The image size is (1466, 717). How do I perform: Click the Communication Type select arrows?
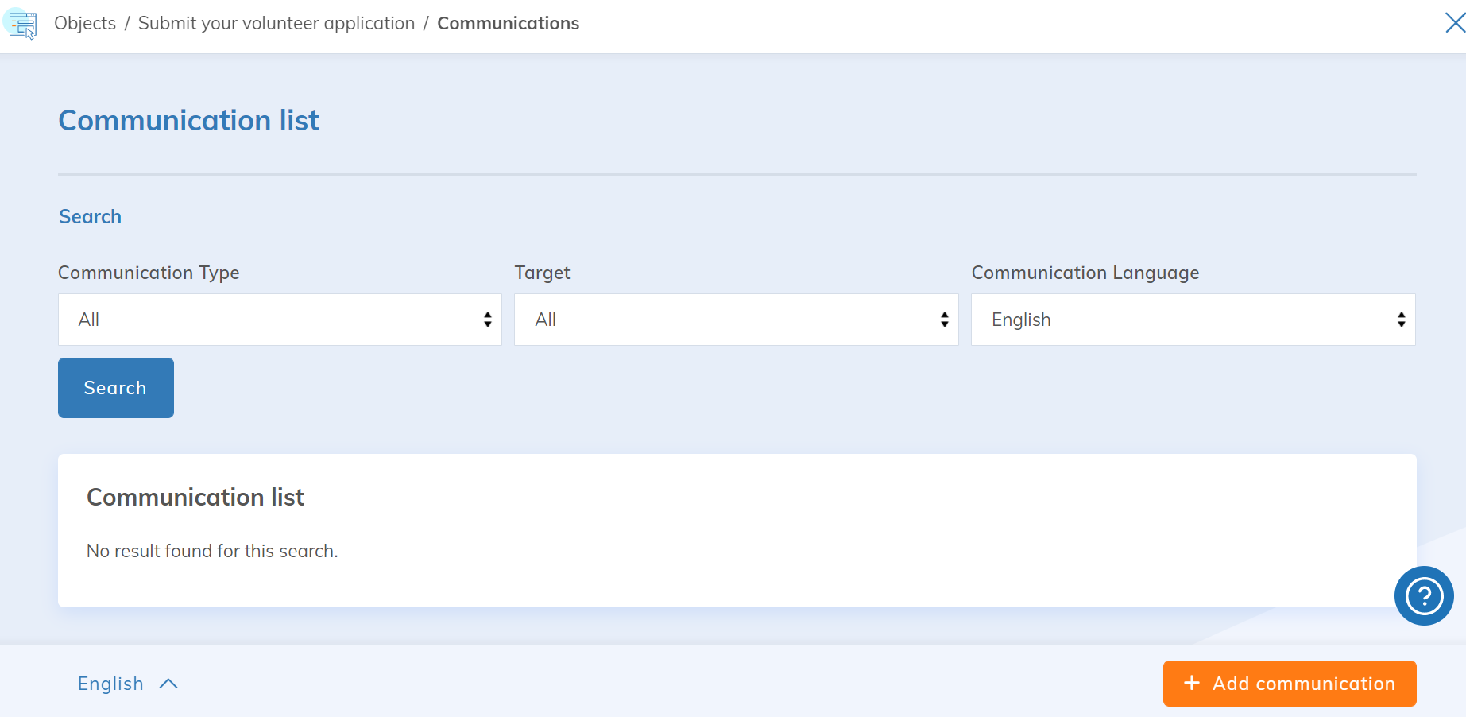click(x=487, y=320)
